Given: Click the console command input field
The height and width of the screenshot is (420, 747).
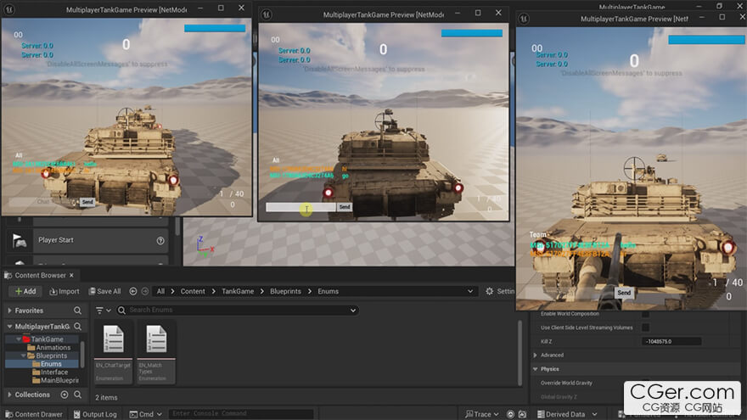Looking at the screenshot, I should 241,414.
